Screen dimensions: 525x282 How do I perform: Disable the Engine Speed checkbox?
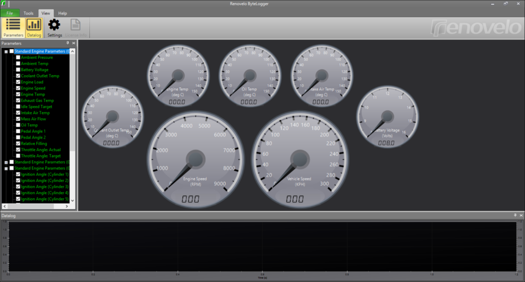pyautogui.click(x=18, y=88)
